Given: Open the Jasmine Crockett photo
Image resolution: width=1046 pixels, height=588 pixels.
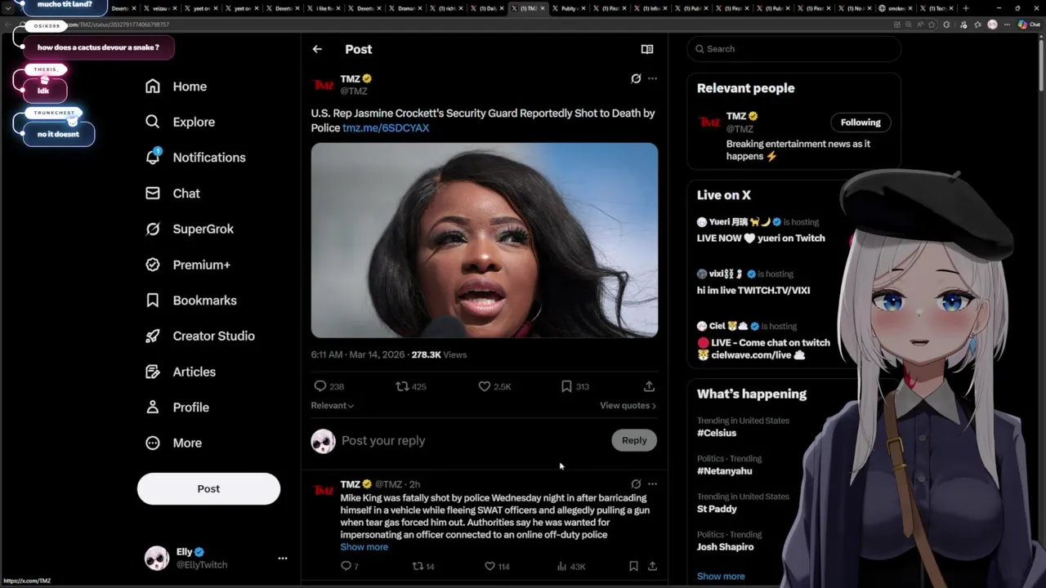Looking at the screenshot, I should point(485,240).
